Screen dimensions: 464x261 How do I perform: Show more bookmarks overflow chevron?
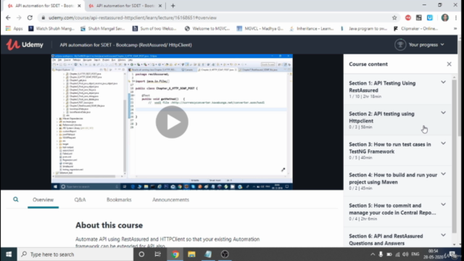click(455, 28)
